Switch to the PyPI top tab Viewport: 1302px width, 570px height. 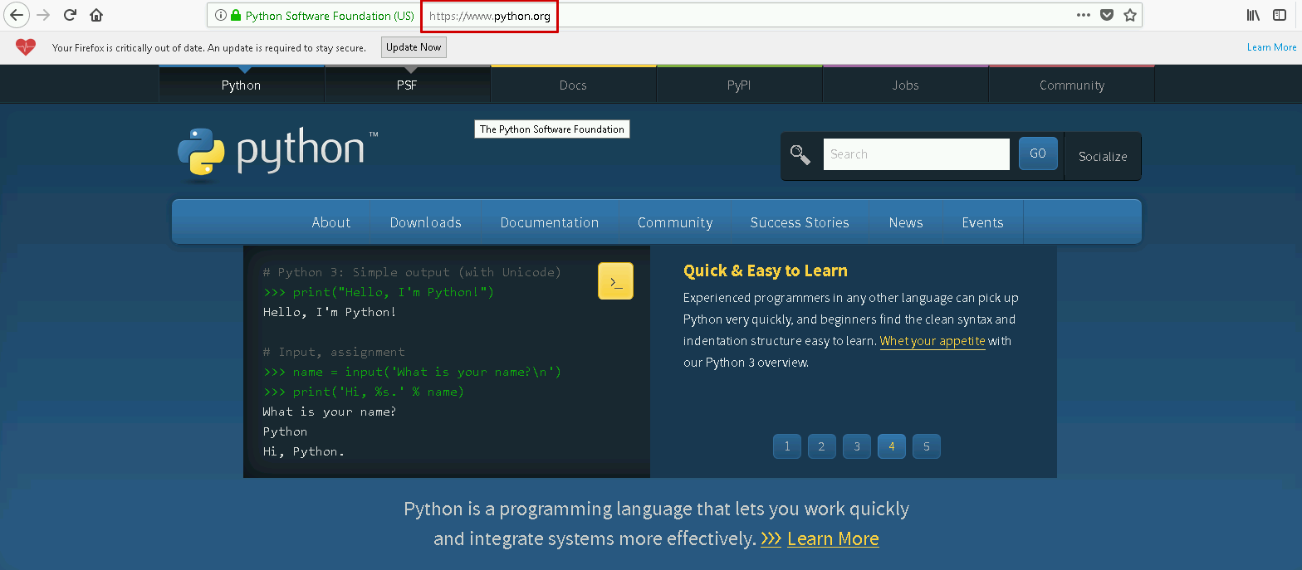point(738,85)
